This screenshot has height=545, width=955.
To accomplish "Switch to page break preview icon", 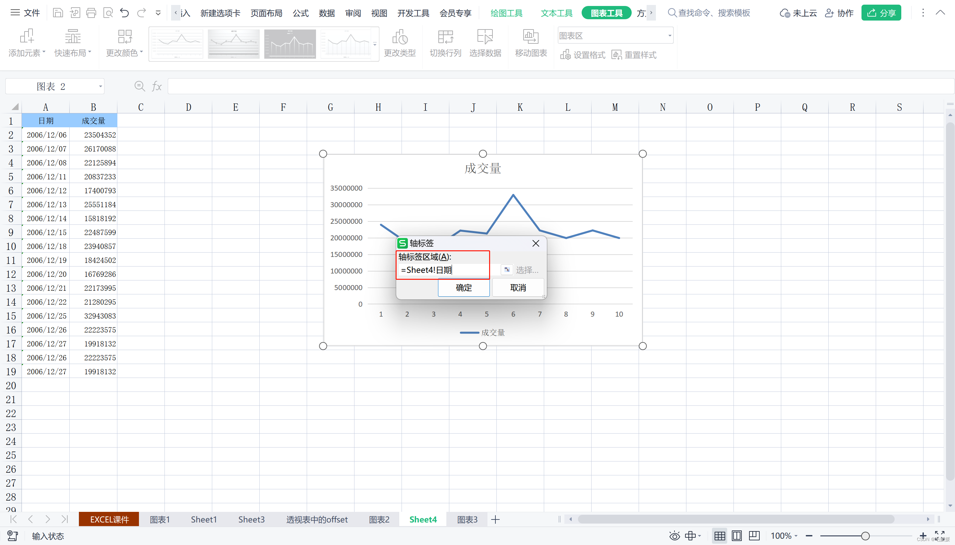I will tap(754, 536).
